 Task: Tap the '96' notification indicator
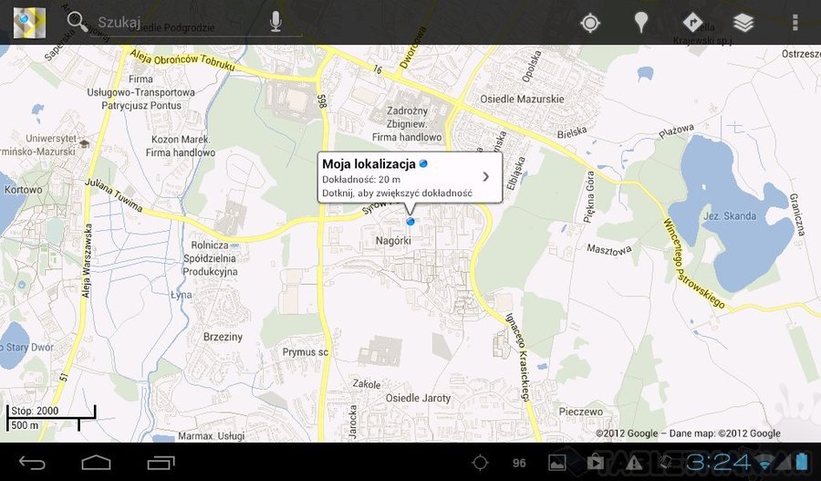(x=519, y=463)
